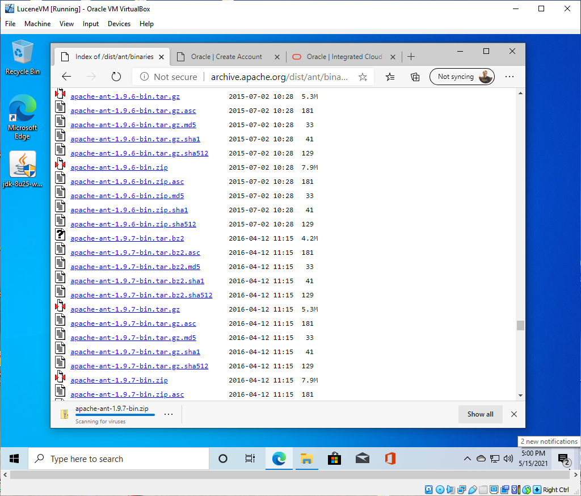Click the apache-ant-1.9.7-bin.tar.gz link
This screenshot has height=496, width=581.
(x=125, y=309)
